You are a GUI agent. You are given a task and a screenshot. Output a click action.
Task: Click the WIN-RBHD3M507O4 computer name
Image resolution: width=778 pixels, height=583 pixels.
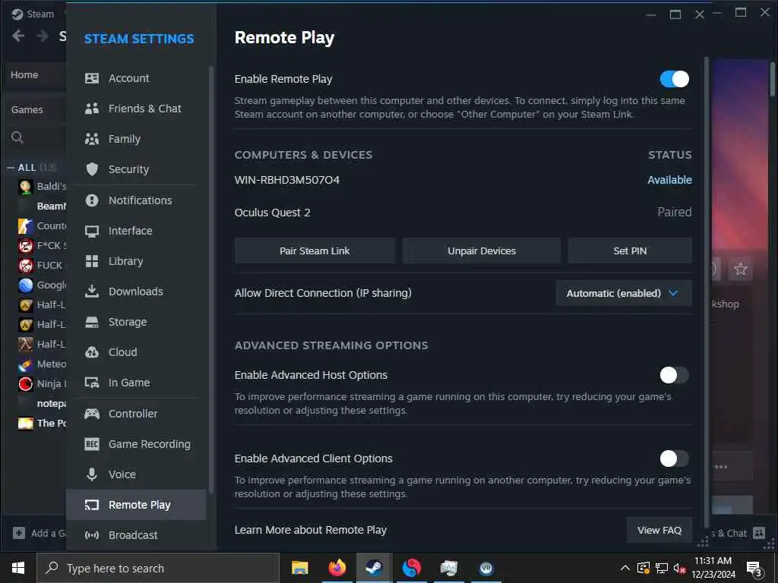click(x=286, y=180)
